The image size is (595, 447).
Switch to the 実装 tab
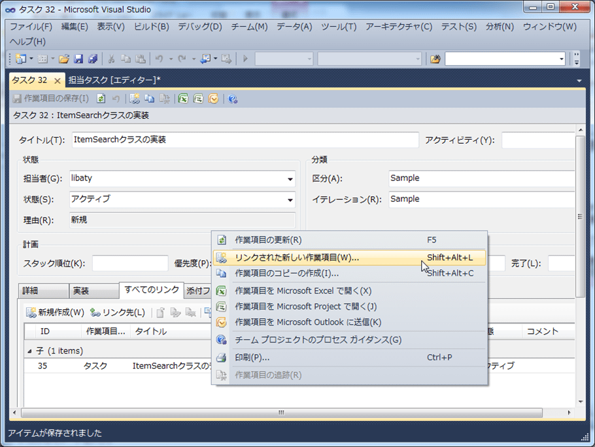[x=93, y=291]
